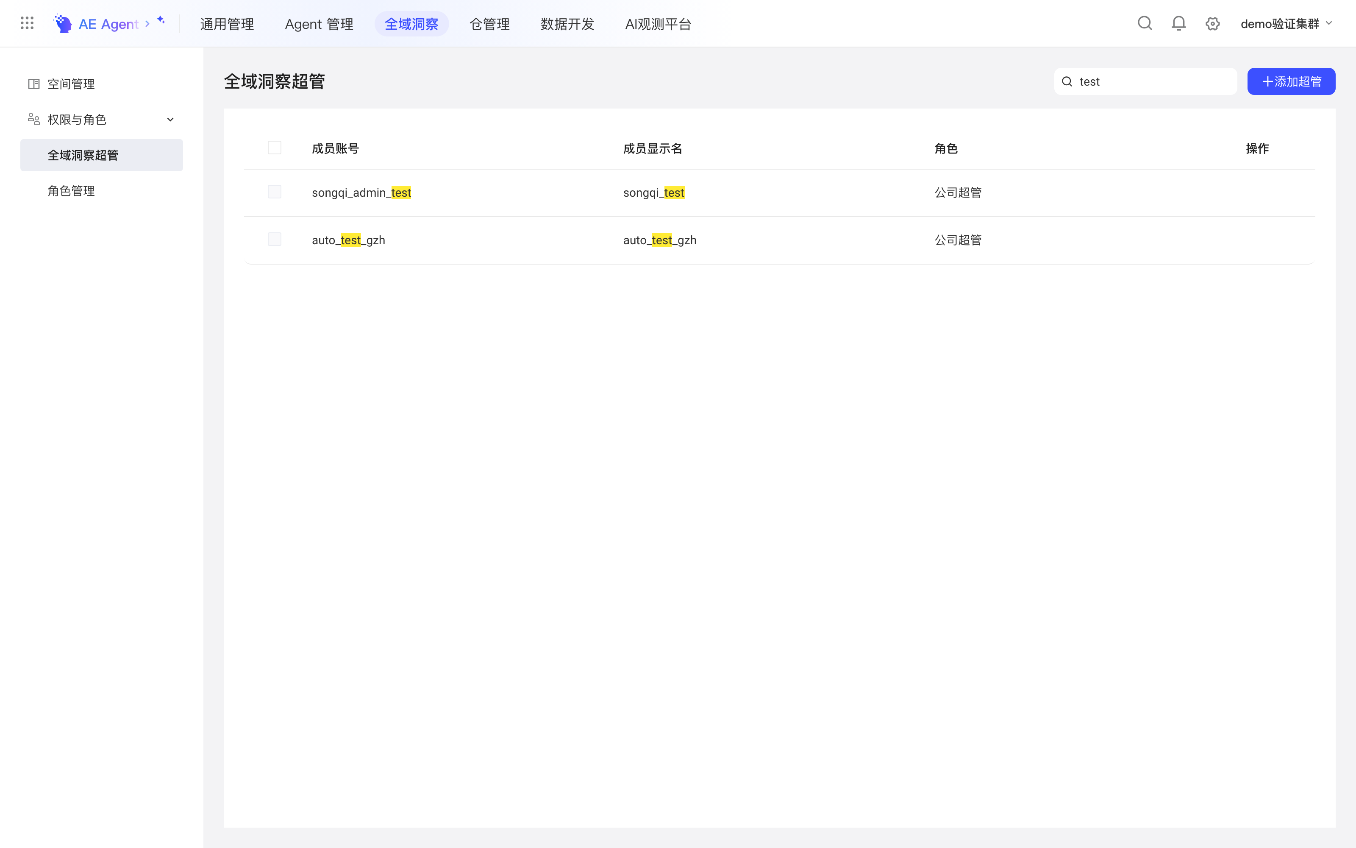
Task: Click the 权限与角色 people icon
Action: point(33,119)
